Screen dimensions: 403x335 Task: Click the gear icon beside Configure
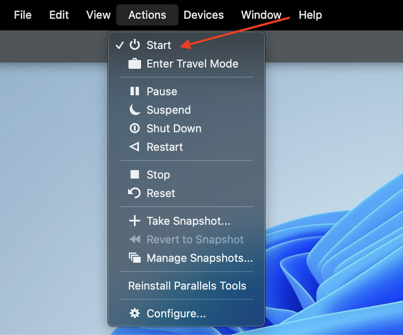[x=135, y=314]
